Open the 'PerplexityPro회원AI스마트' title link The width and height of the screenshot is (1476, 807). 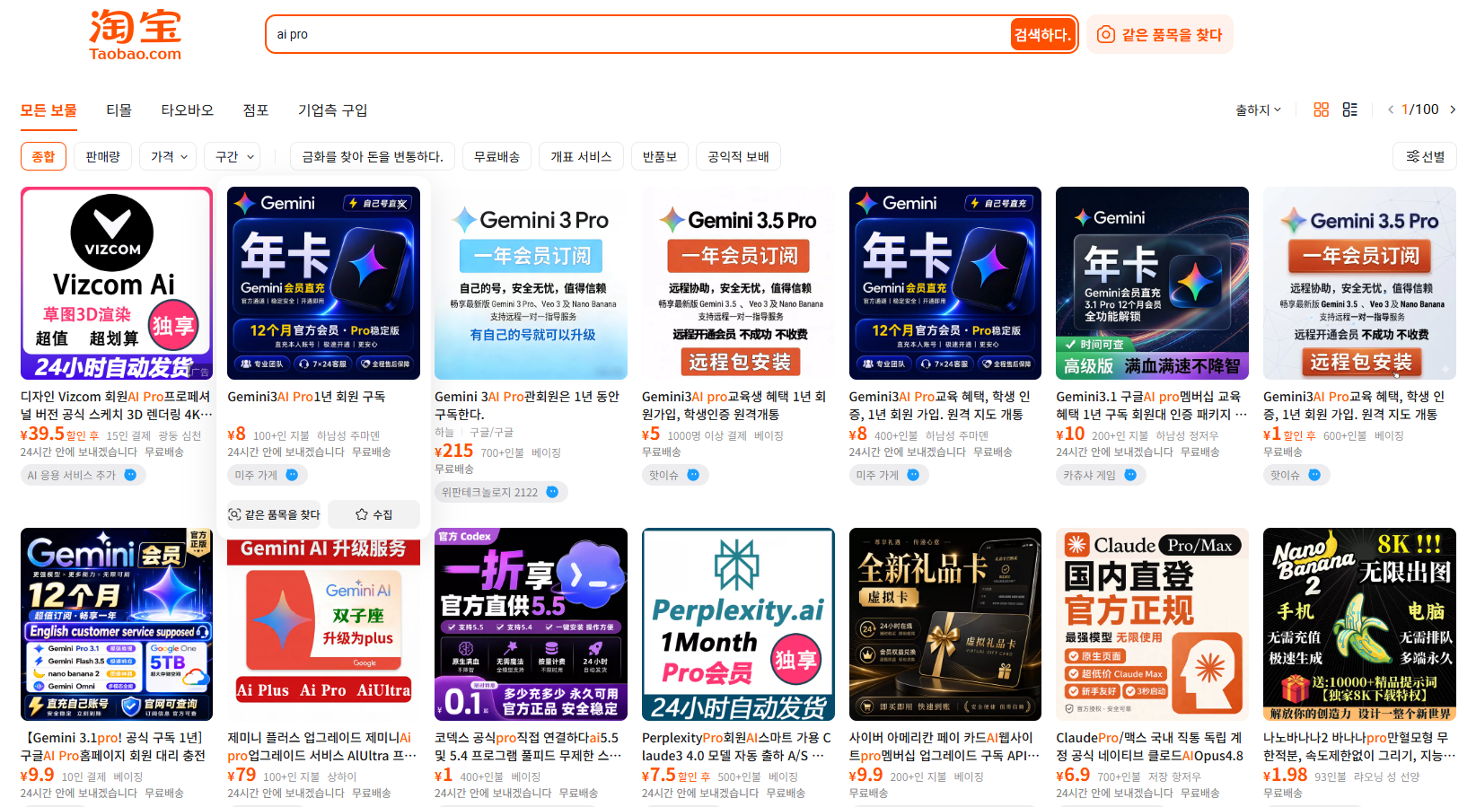click(x=738, y=746)
